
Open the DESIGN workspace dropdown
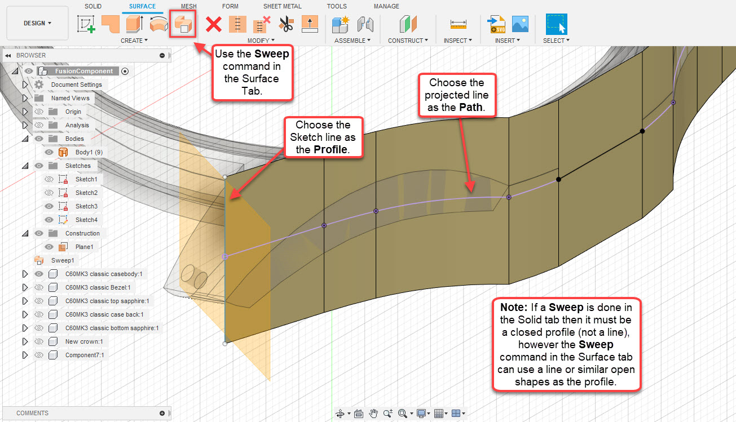click(x=37, y=23)
